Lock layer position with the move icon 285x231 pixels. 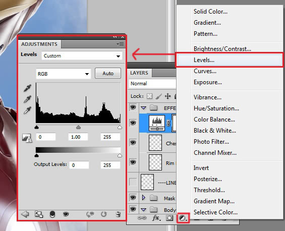tap(167, 96)
